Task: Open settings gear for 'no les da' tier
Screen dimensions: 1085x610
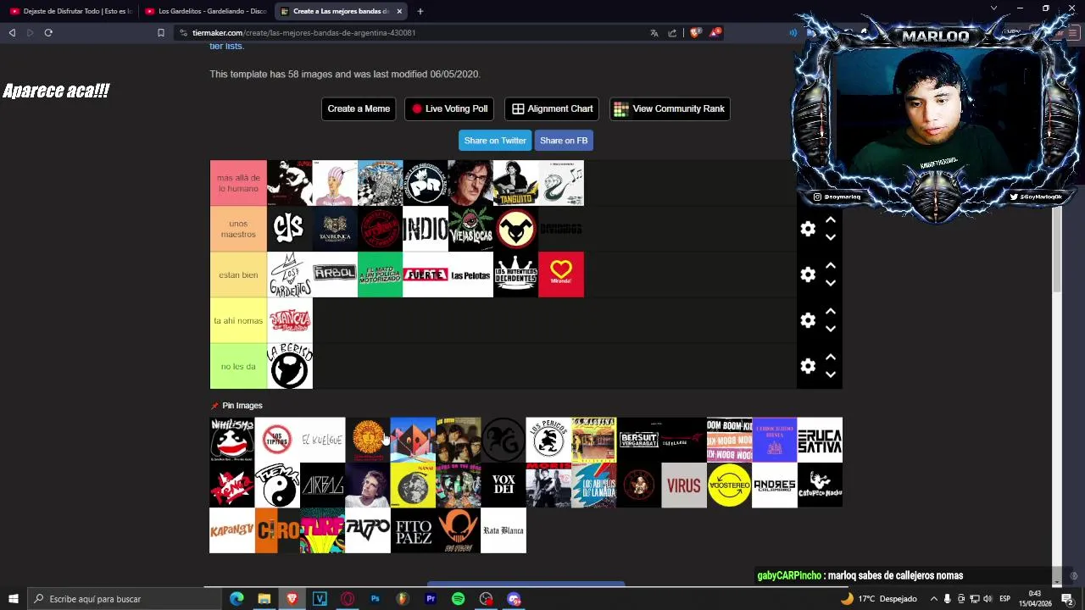Action: (808, 366)
